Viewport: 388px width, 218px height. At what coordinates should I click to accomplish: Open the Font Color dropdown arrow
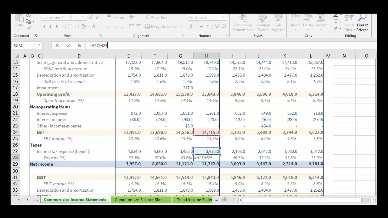99,26
